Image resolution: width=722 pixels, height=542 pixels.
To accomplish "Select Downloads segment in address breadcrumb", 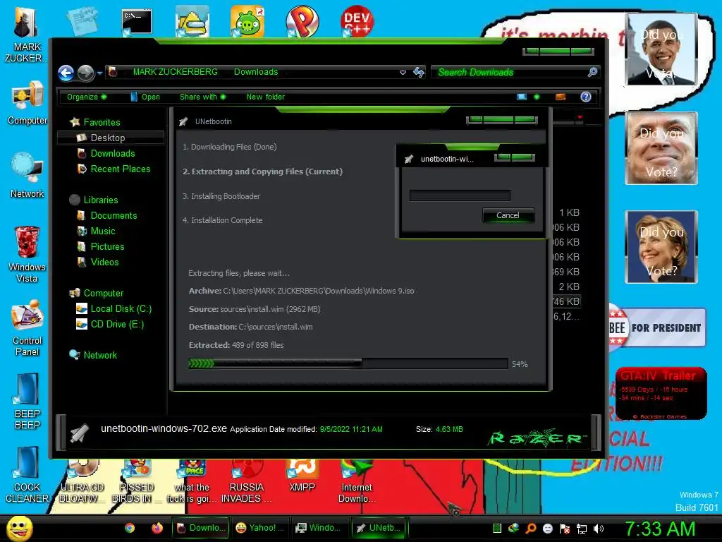I will click(256, 72).
